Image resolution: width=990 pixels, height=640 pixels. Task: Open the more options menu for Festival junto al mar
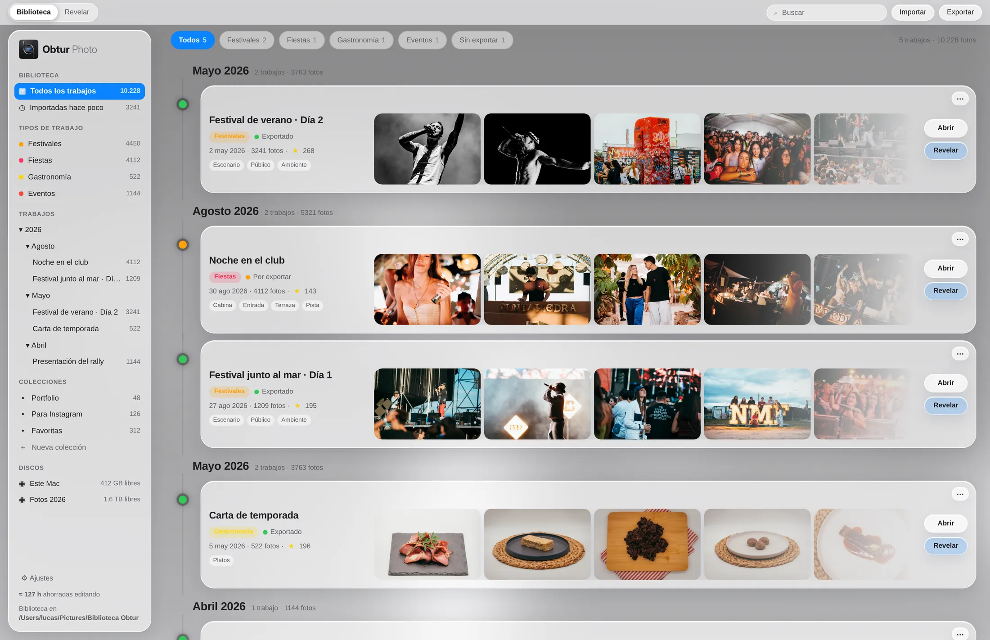[960, 354]
